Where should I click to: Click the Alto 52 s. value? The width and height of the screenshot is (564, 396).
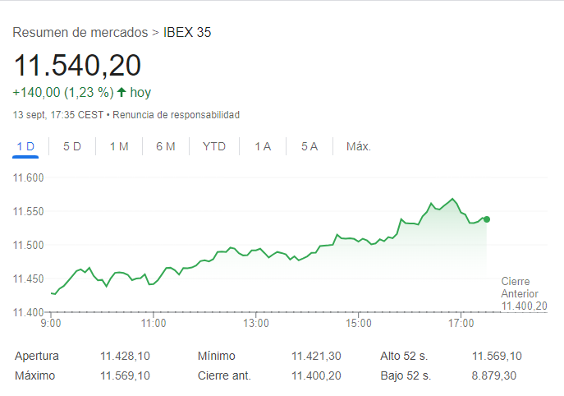click(x=497, y=356)
